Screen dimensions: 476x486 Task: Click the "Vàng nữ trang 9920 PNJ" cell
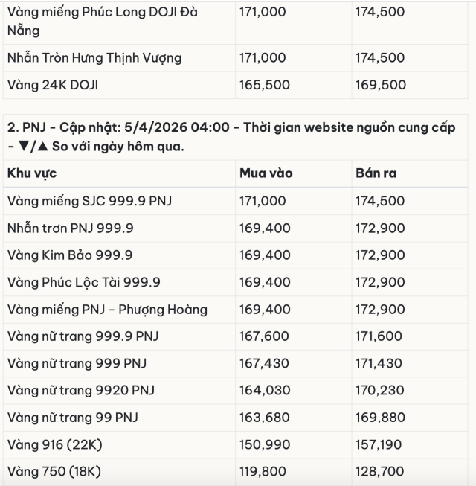click(80, 391)
